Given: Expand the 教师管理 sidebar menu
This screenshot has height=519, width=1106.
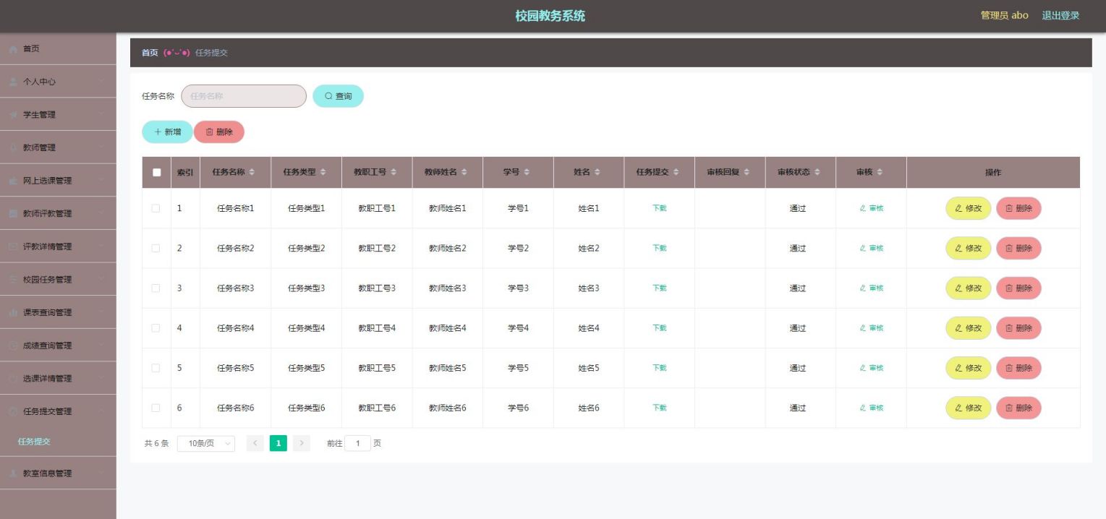Looking at the screenshot, I should tap(58, 147).
